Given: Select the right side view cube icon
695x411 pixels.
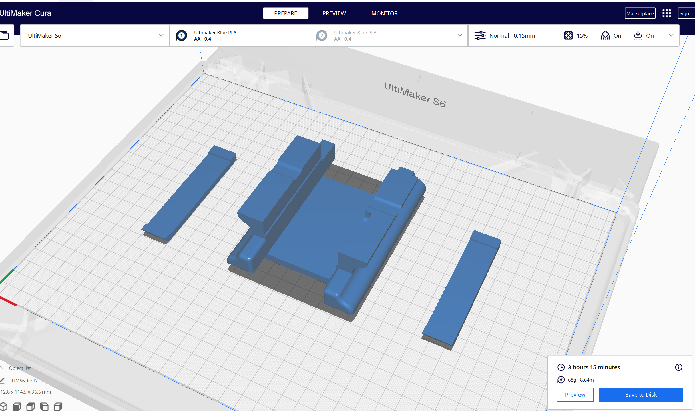Looking at the screenshot, I should pos(58,406).
